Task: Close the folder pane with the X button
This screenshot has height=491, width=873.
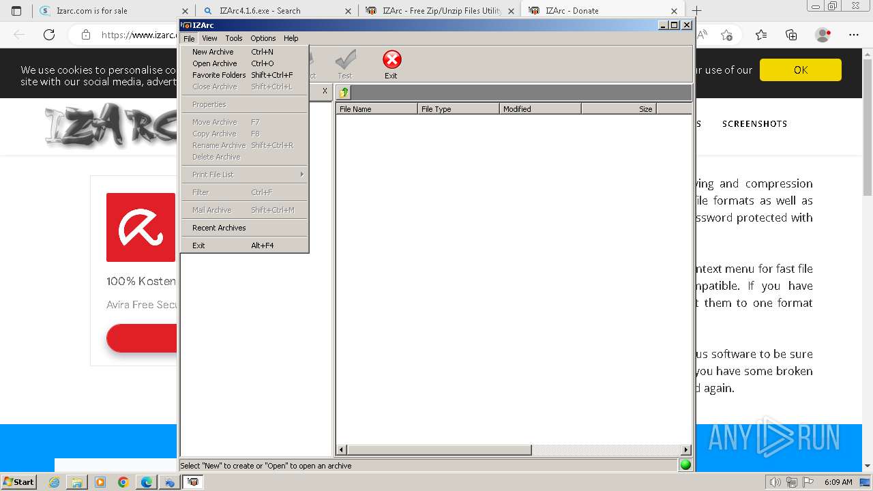Action: [325, 91]
